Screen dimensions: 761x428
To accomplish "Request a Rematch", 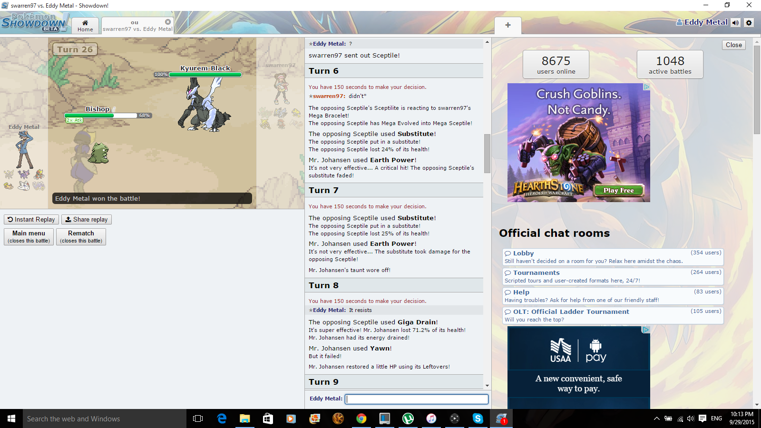I will point(81,236).
